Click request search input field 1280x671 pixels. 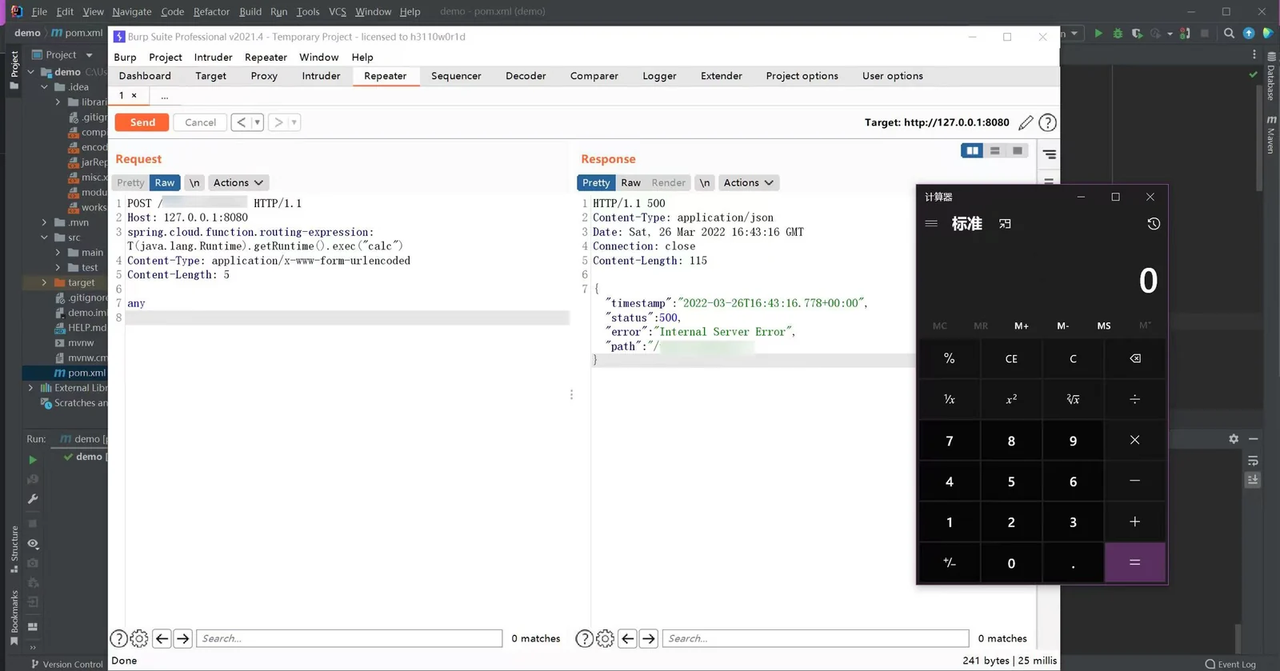[349, 638]
